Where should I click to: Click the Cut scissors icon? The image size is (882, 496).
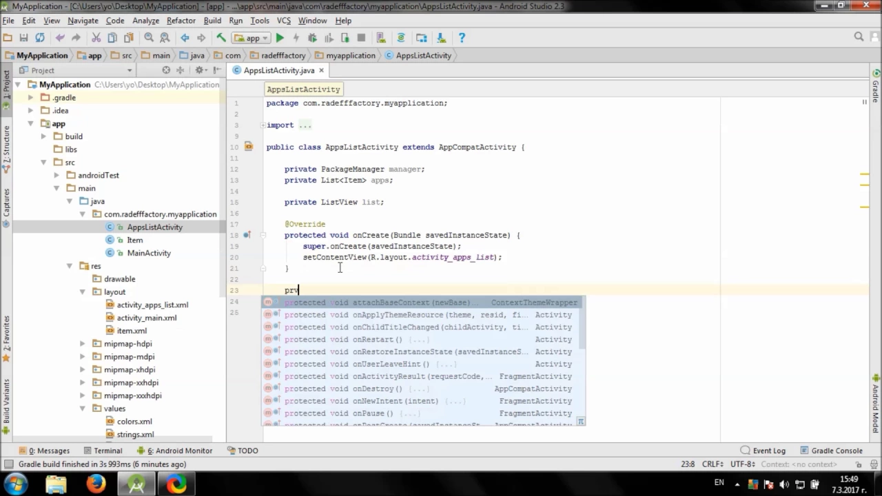click(x=96, y=38)
